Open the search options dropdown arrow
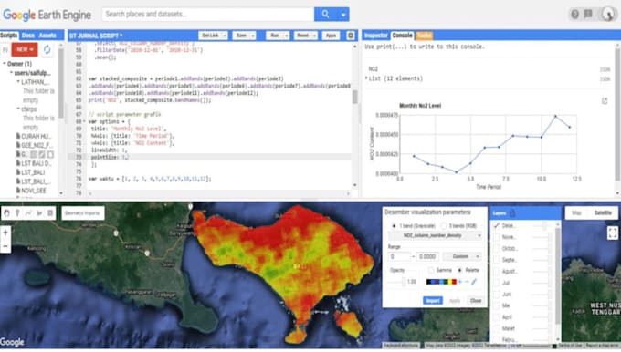The height and width of the screenshot is (352, 621). point(343,15)
